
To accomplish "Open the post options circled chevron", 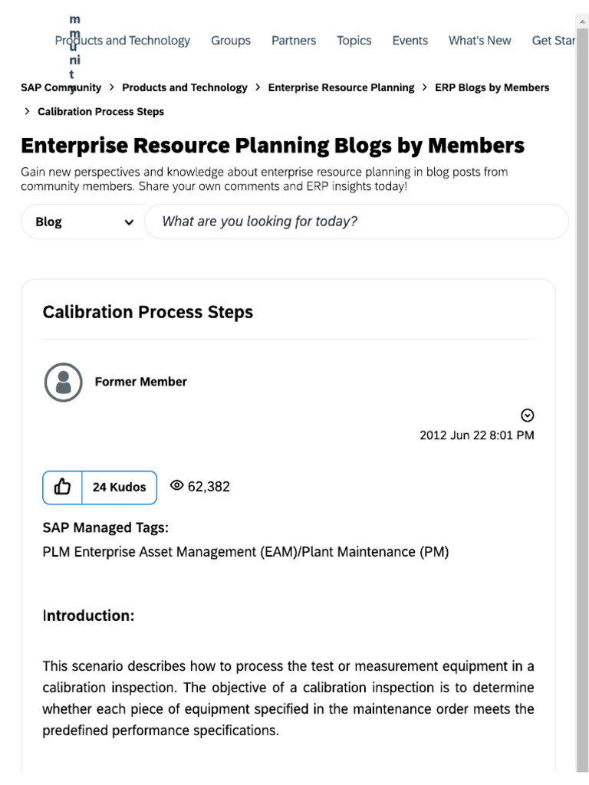I will tap(527, 415).
